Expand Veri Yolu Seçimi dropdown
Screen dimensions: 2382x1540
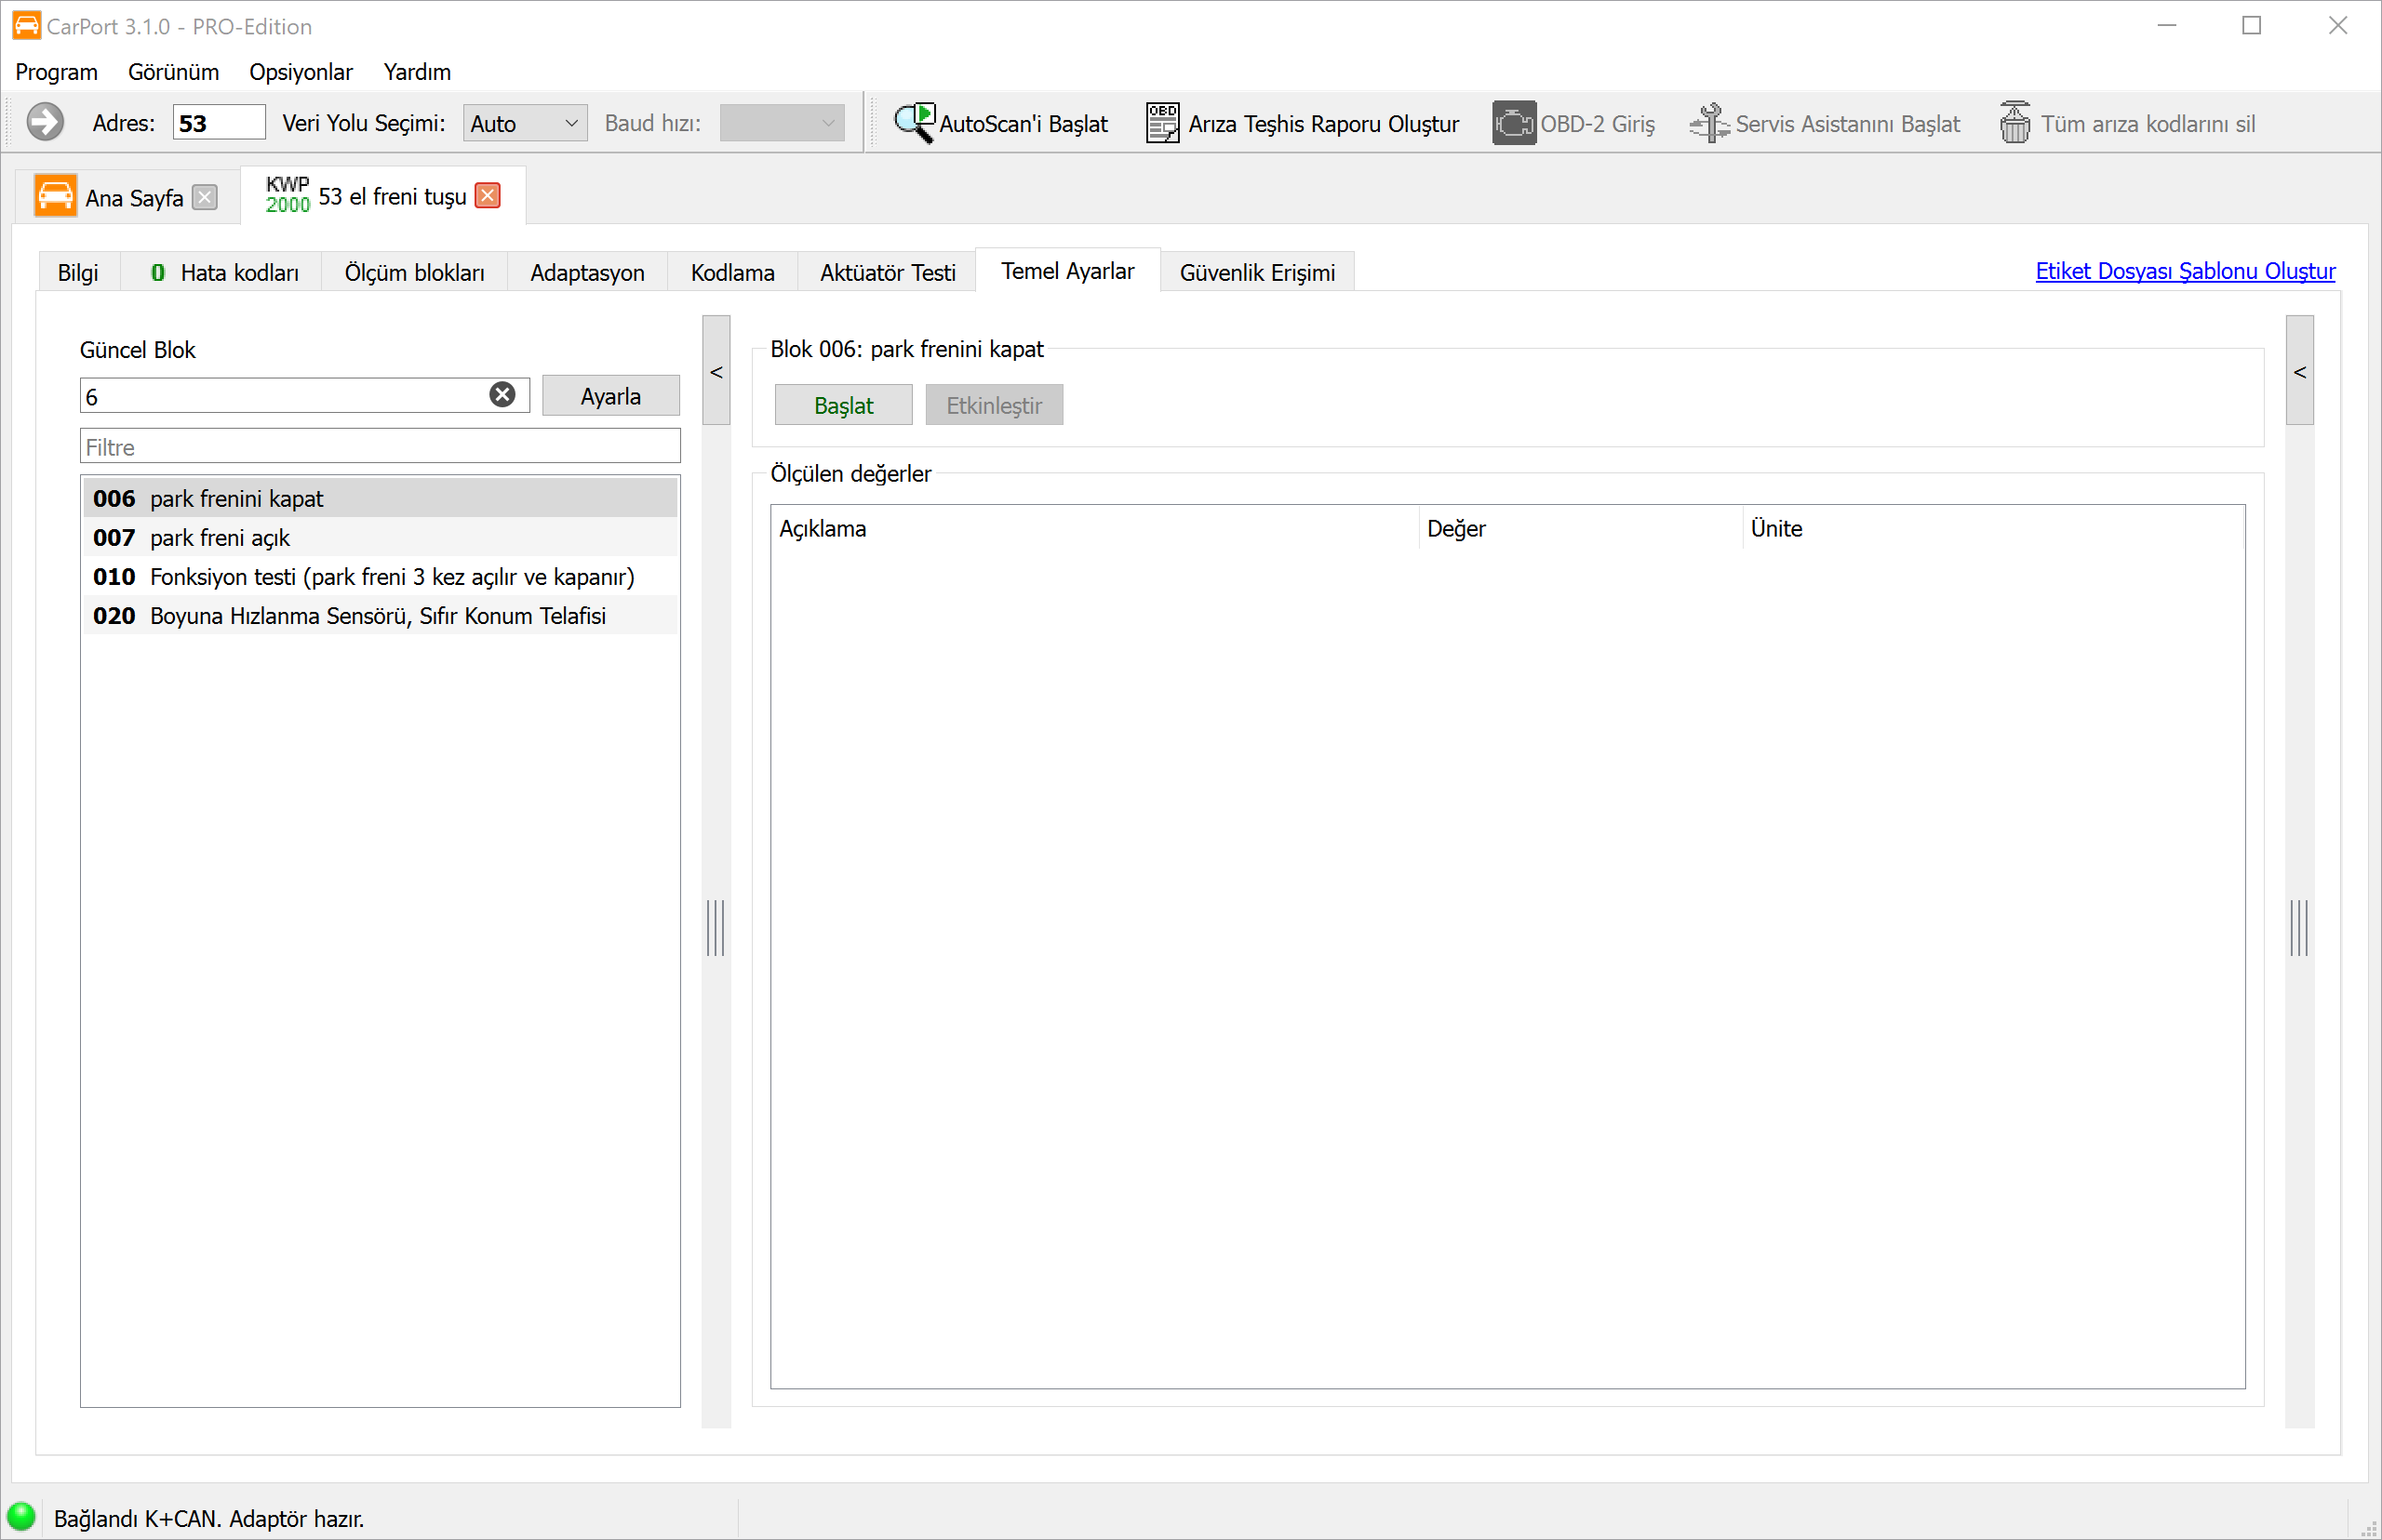pyautogui.click(x=525, y=123)
